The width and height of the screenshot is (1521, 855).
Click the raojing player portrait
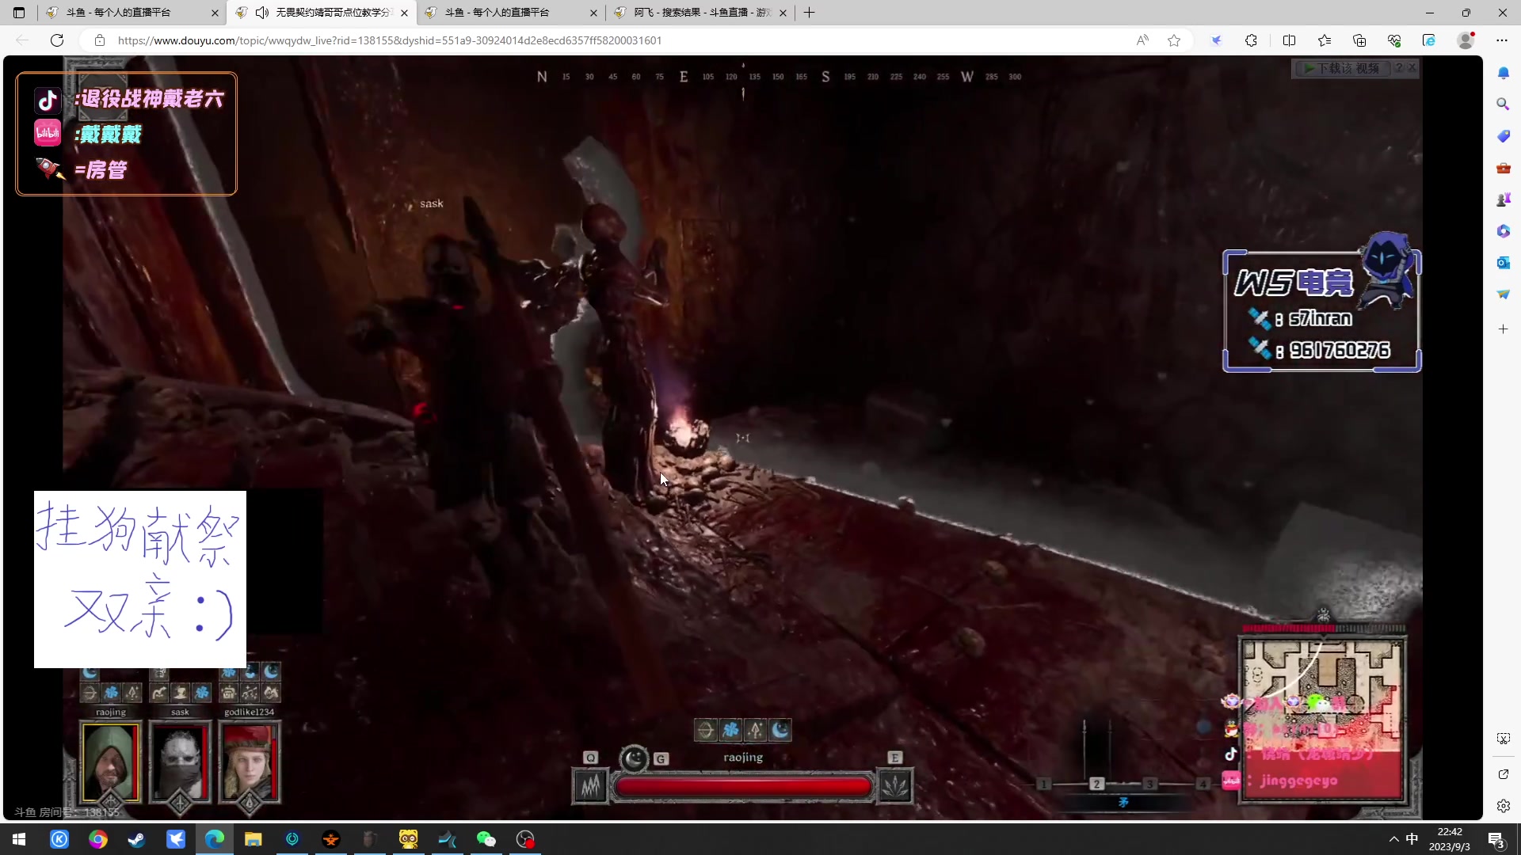(110, 762)
